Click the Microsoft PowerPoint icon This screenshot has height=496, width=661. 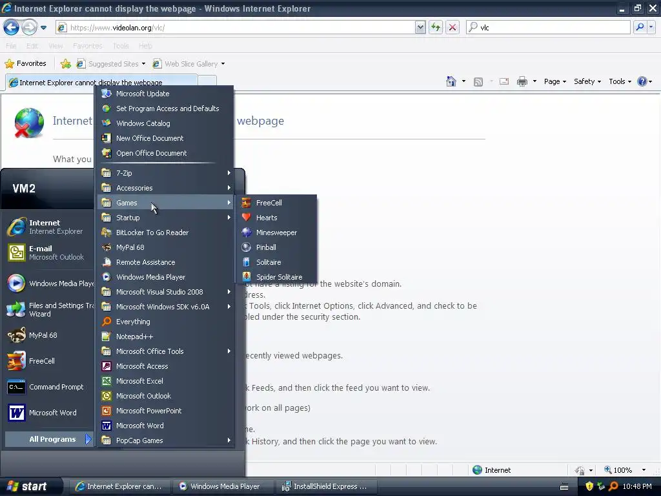[107, 410]
